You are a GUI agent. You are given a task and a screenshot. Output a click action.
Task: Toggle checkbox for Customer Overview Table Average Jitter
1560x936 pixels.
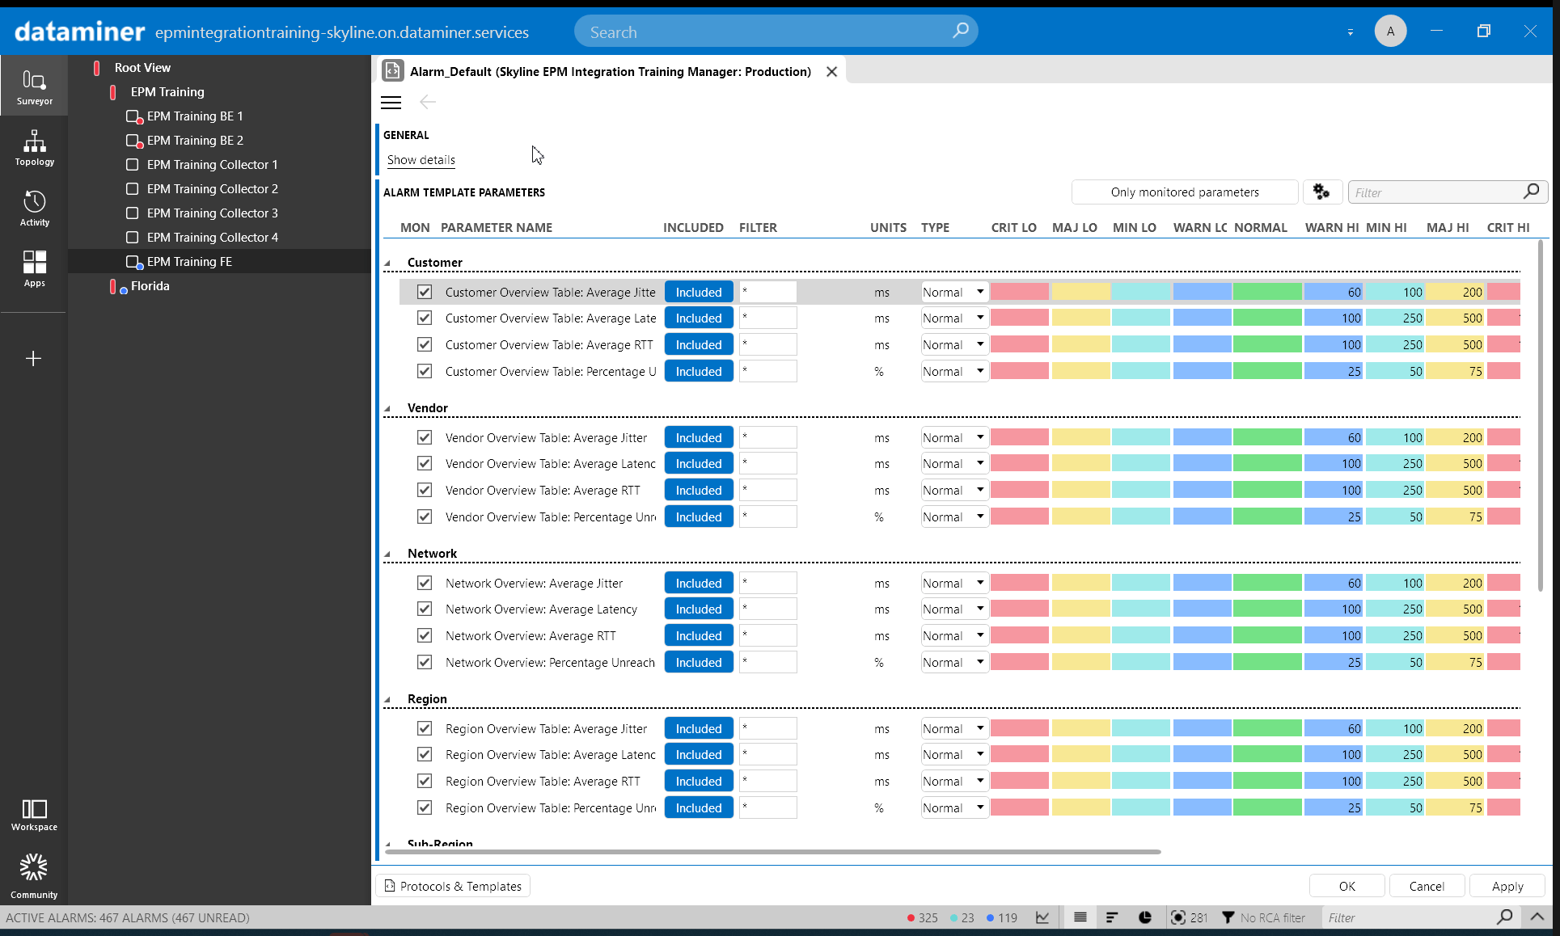[x=424, y=291]
